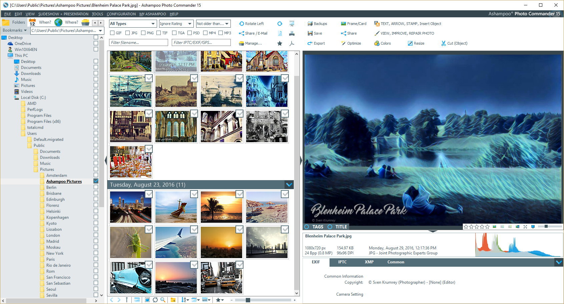Click the Optimize magic wand icon
Image resolution: width=564 pixels, height=304 pixels.
pyautogui.click(x=343, y=43)
